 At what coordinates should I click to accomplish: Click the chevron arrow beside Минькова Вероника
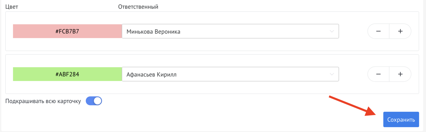332,31
